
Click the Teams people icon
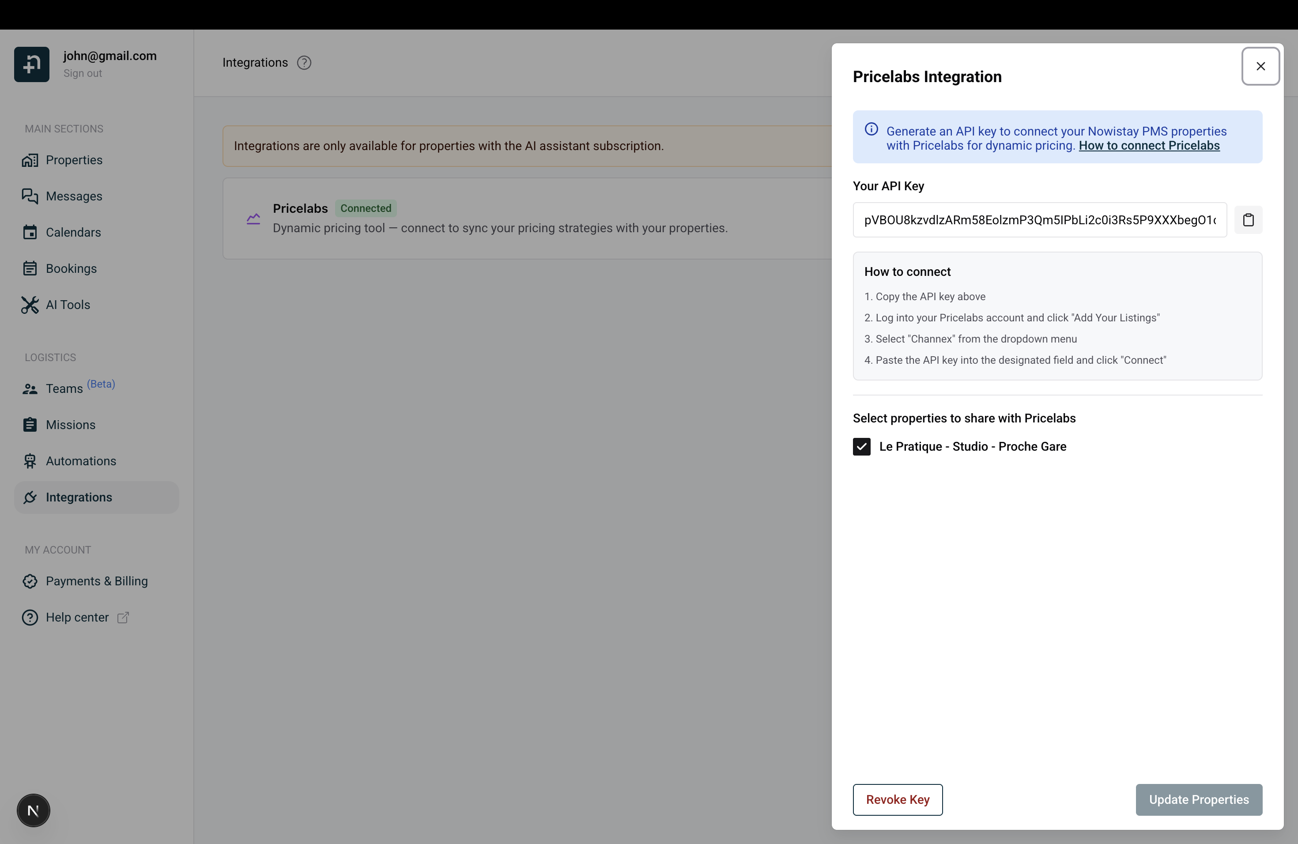30,389
